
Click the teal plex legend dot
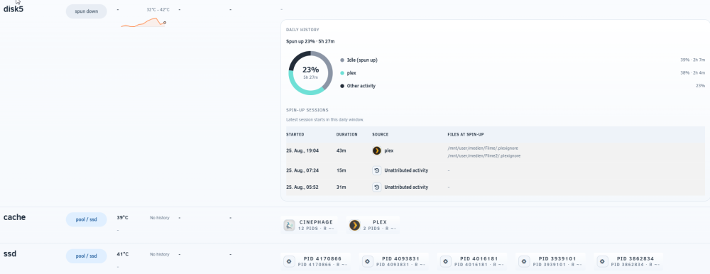click(x=342, y=73)
